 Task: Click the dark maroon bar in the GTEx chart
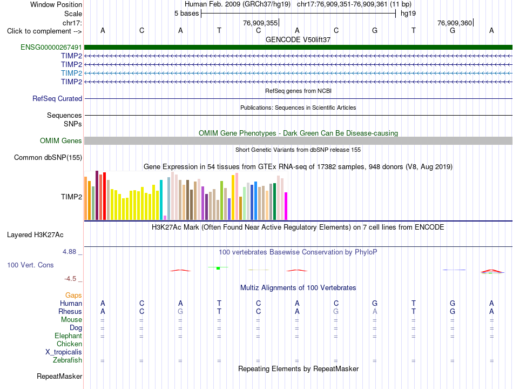97,195
